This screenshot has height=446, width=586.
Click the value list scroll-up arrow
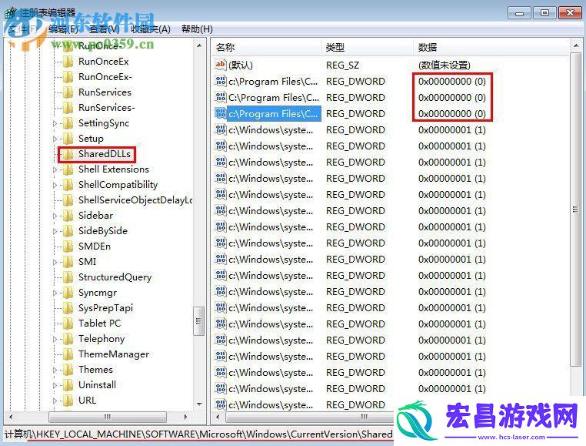pos(575,45)
